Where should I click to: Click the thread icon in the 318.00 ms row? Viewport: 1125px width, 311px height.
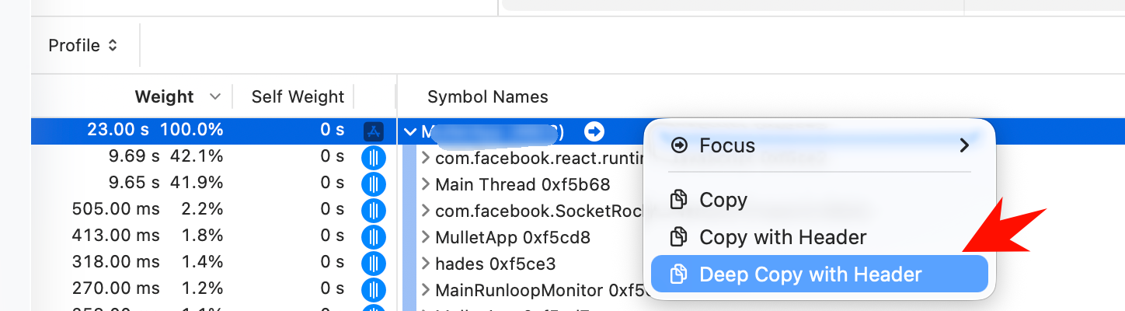pos(374,263)
